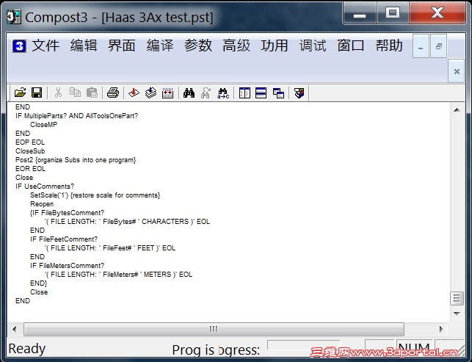Image resolution: width=472 pixels, height=362 pixels.
Task: Close the inner document with the X
Action: pos(457,71)
